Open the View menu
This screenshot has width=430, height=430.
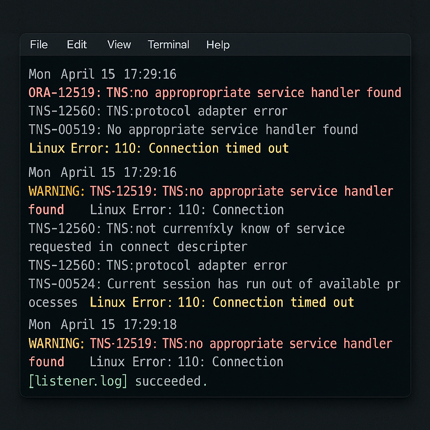point(119,45)
